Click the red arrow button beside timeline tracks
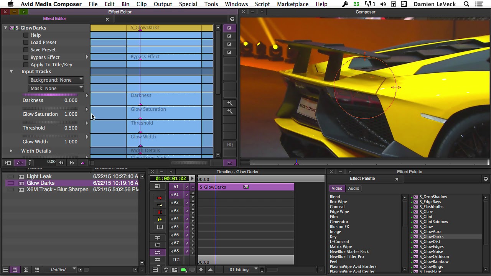 pyautogui.click(x=160, y=198)
